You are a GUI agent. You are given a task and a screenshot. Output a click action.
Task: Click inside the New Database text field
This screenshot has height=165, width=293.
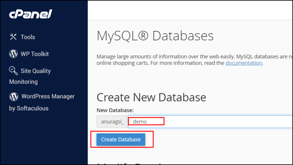200,121
